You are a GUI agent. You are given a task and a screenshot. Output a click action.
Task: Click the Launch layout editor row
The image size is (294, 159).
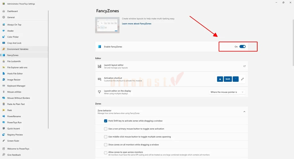(x=172, y=66)
